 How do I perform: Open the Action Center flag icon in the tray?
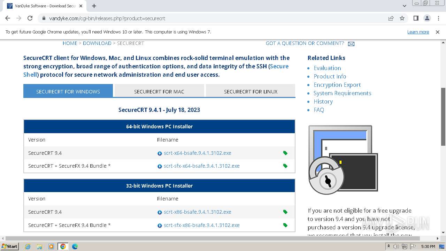coord(413,246)
